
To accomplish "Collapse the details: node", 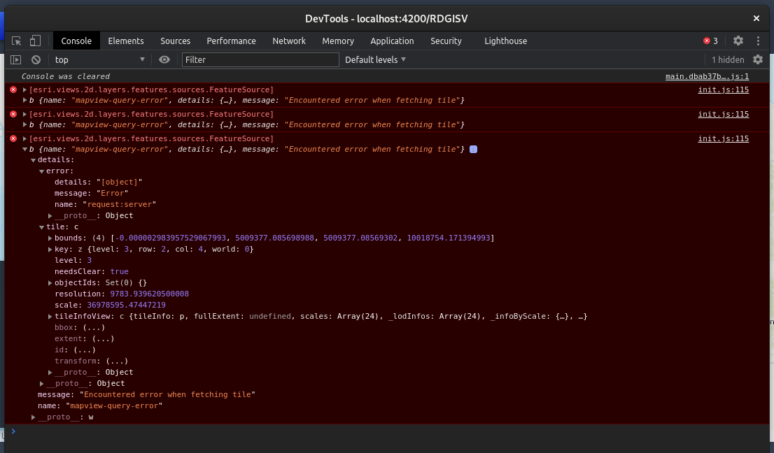I will coord(33,160).
